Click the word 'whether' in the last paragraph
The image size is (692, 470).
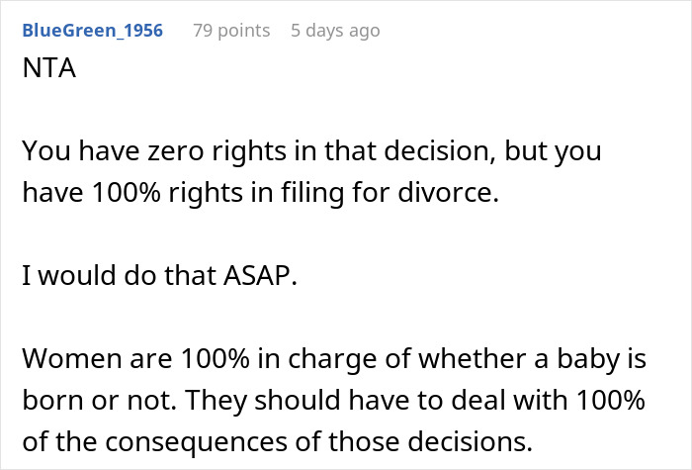click(473, 358)
